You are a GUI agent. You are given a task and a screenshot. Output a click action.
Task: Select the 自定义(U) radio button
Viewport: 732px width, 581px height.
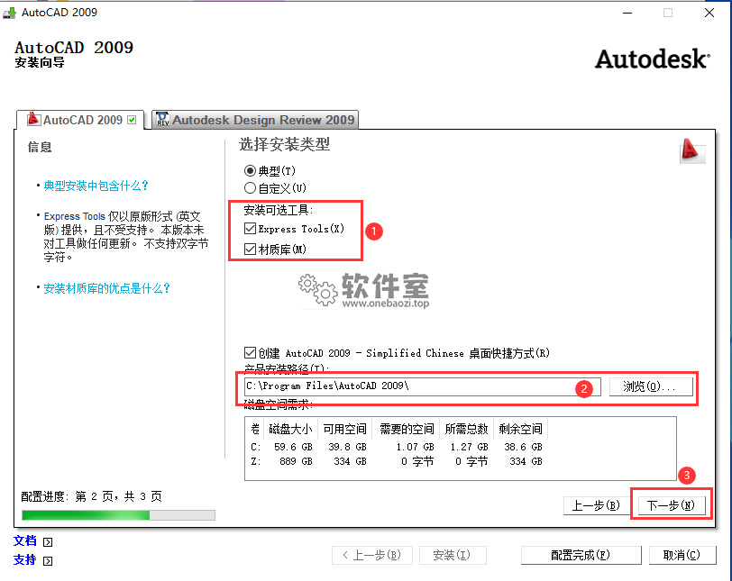(251, 188)
